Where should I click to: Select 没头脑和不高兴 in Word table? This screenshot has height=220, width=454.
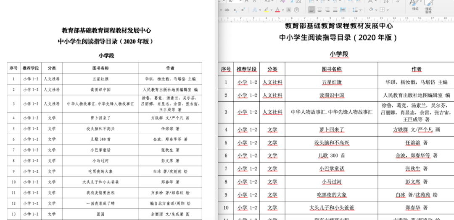click(332, 142)
